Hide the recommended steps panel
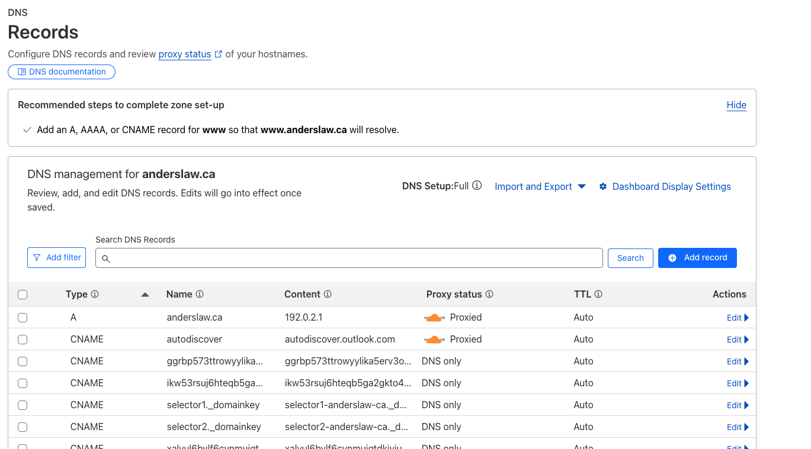The height and width of the screenshot is (449, 811). pos(736,105)
